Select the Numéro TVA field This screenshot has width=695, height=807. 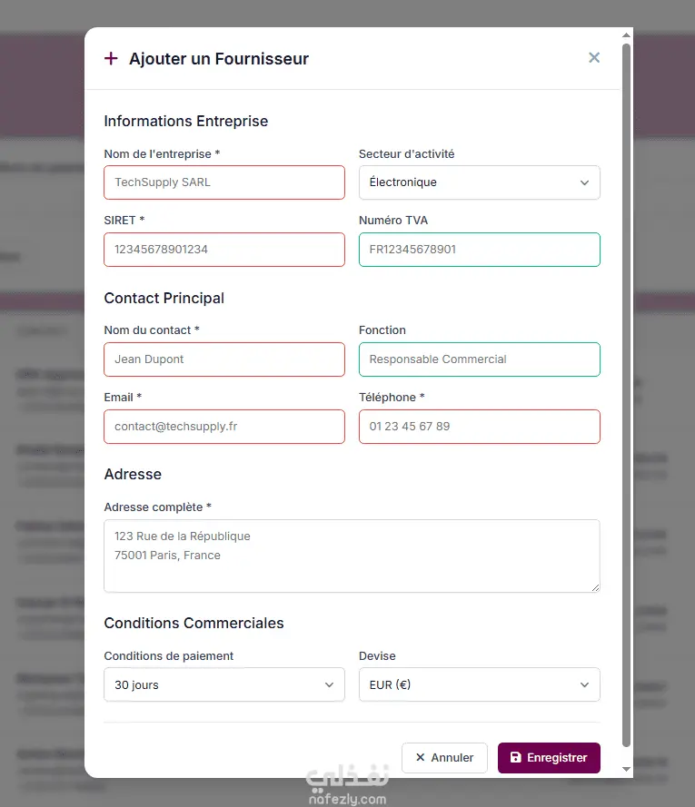479,250
